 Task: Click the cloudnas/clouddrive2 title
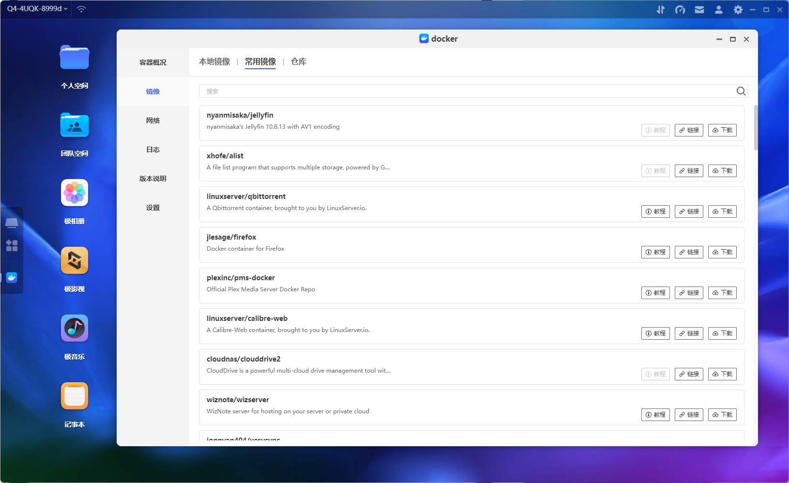coord(243,359)
